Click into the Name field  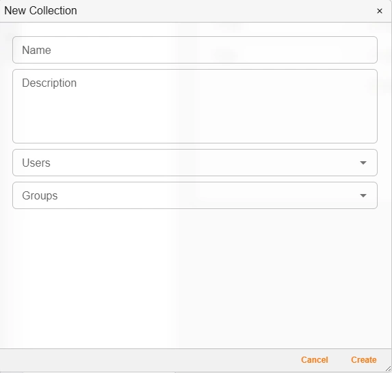coord(195,50)
